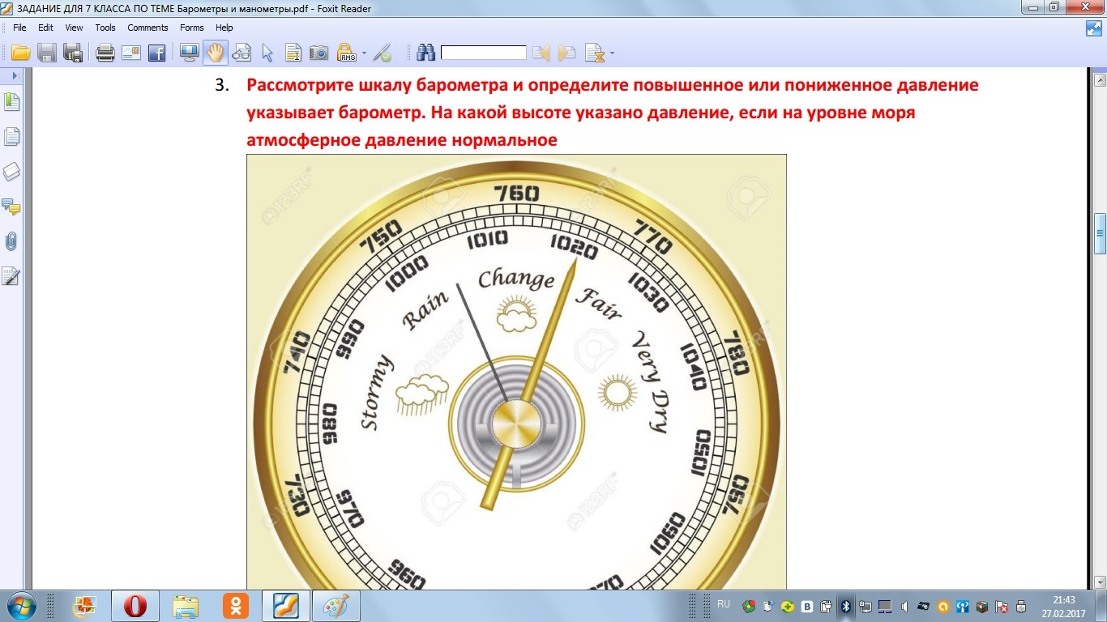
Task: Select the Select Text tool
Action: (293, 53)
